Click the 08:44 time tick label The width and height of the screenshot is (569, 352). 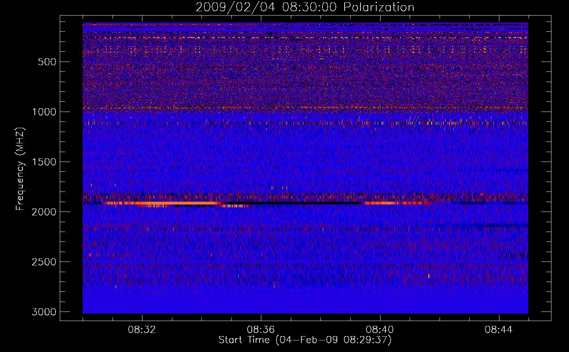499,330
